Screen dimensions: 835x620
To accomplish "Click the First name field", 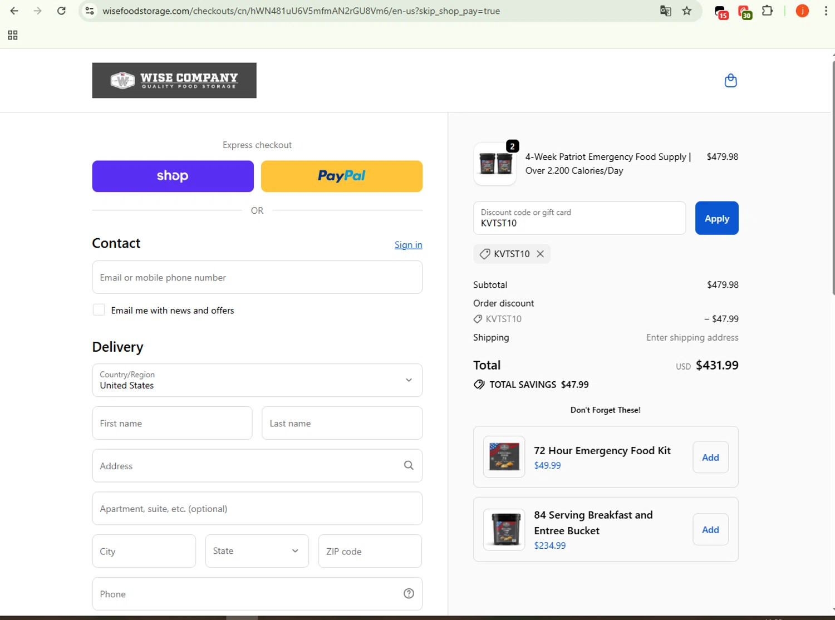I will 172,423.
